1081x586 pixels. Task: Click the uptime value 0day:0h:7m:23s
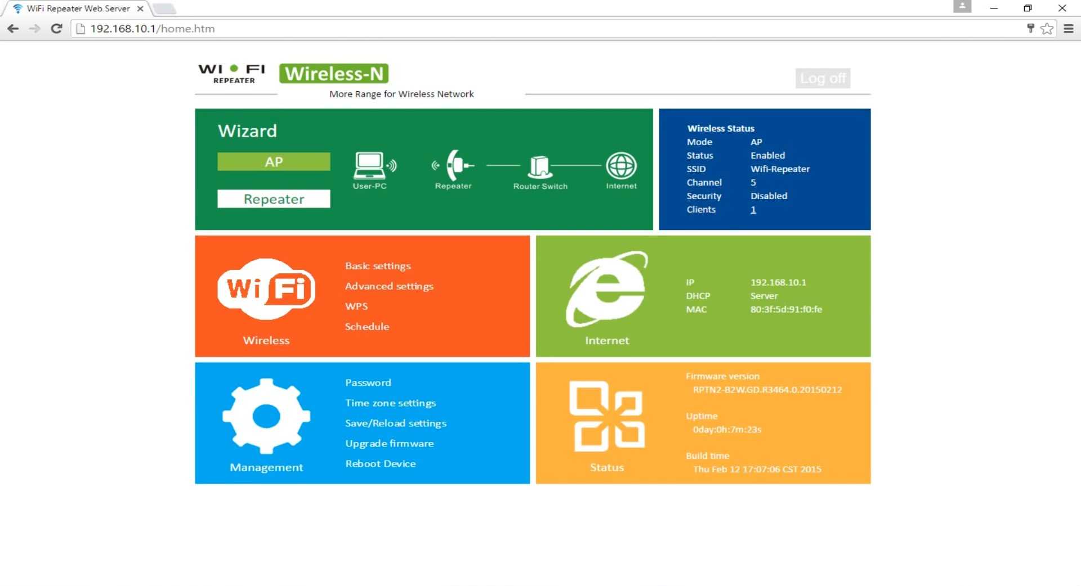pos(727,430)
